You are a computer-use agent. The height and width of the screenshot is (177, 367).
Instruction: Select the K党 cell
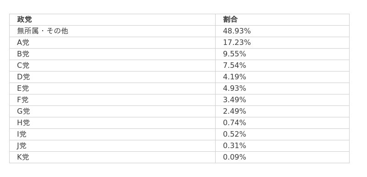[x=23, y=157]
